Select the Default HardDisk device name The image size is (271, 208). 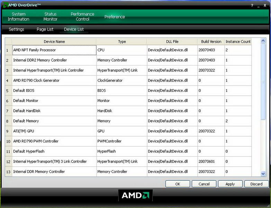pos(54,111)
